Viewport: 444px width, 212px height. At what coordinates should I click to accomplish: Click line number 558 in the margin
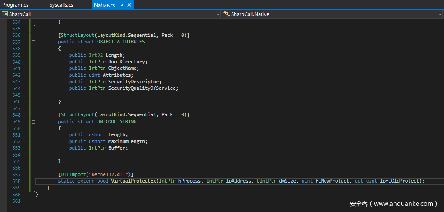(x=16, y=181)
